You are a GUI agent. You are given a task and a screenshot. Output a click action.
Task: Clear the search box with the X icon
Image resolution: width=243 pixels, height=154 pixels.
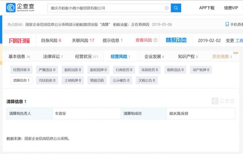pyautogui.click(x=167, y=8)
